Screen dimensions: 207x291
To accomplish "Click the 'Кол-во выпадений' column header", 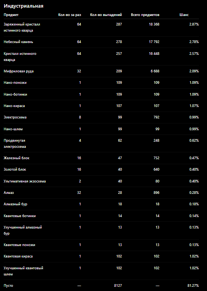I will [106, 15].
